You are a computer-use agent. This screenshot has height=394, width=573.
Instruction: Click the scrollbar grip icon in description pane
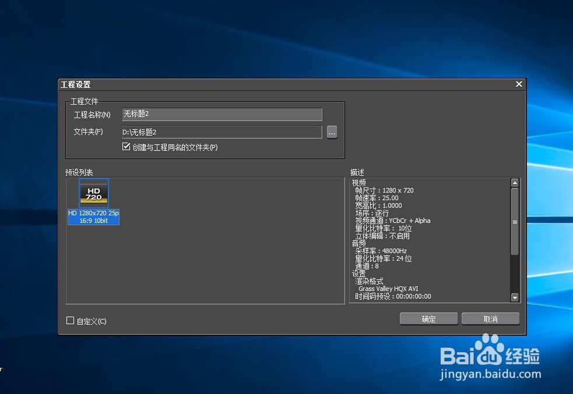point(515,222)
